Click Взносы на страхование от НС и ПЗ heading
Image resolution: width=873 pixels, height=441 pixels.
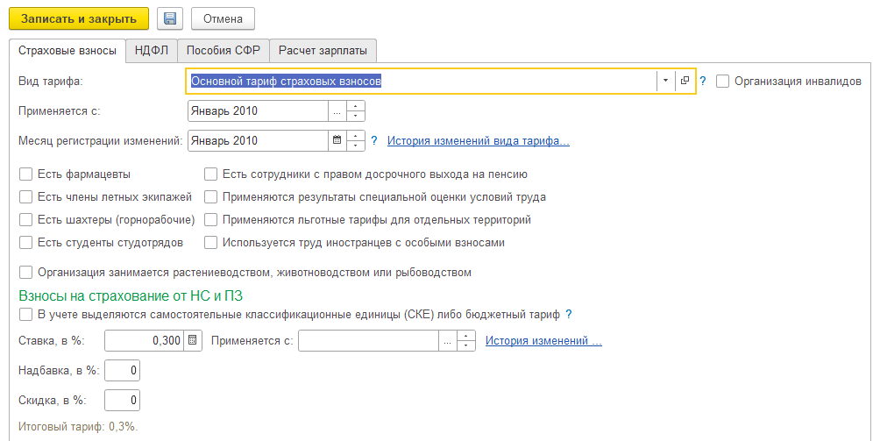(131, 295)
